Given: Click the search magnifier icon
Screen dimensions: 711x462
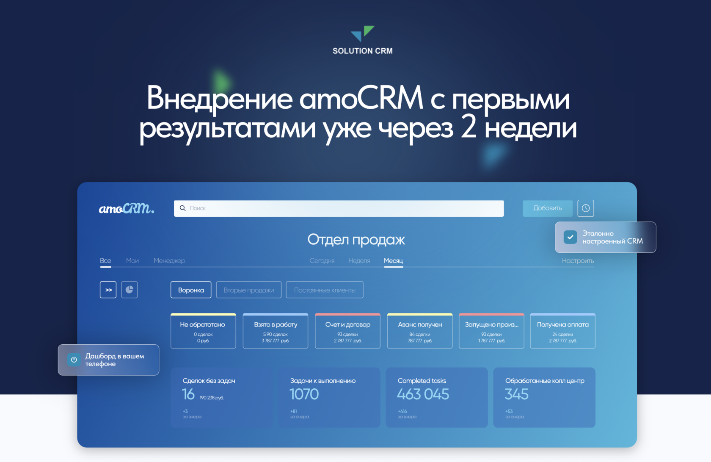Looking at the screenshot, I should click(183, 208).
